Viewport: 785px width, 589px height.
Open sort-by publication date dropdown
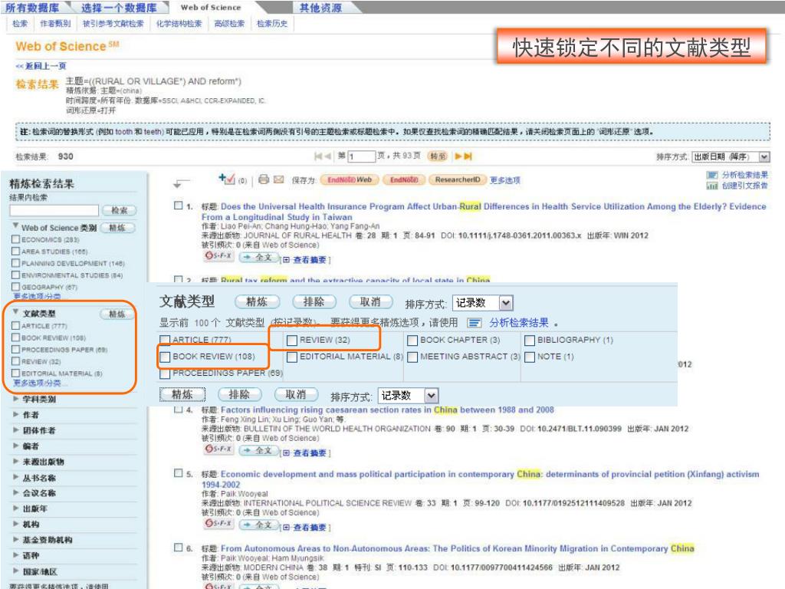click(764, 156)
